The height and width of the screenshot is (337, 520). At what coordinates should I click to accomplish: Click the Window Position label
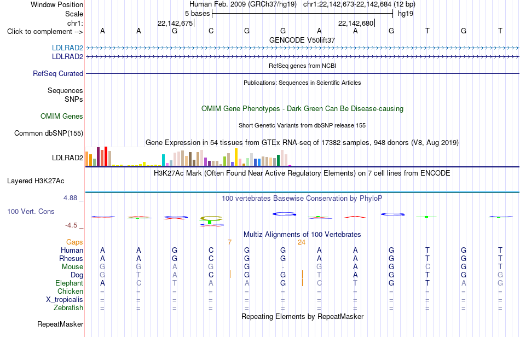click(57, 4)
